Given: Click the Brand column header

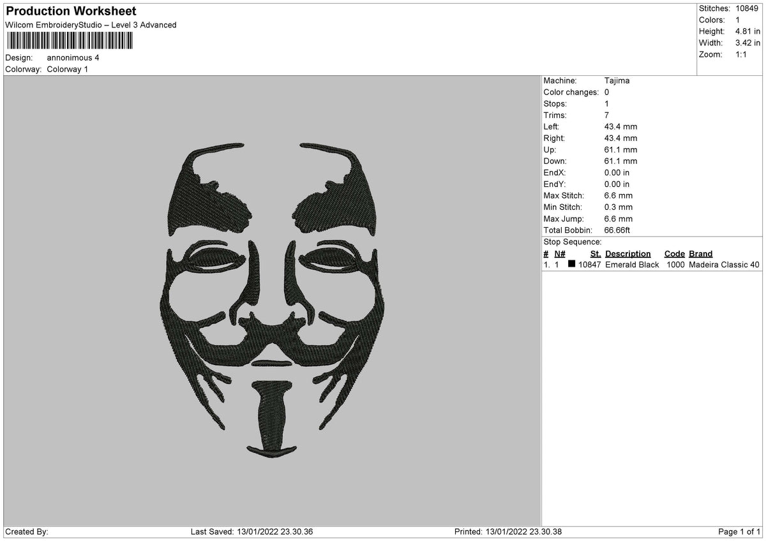Looking at the screenshot, I should [700, 253].
